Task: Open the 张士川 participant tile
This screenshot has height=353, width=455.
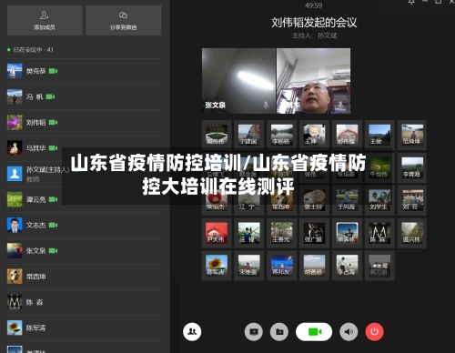Action: click(314, 200)
